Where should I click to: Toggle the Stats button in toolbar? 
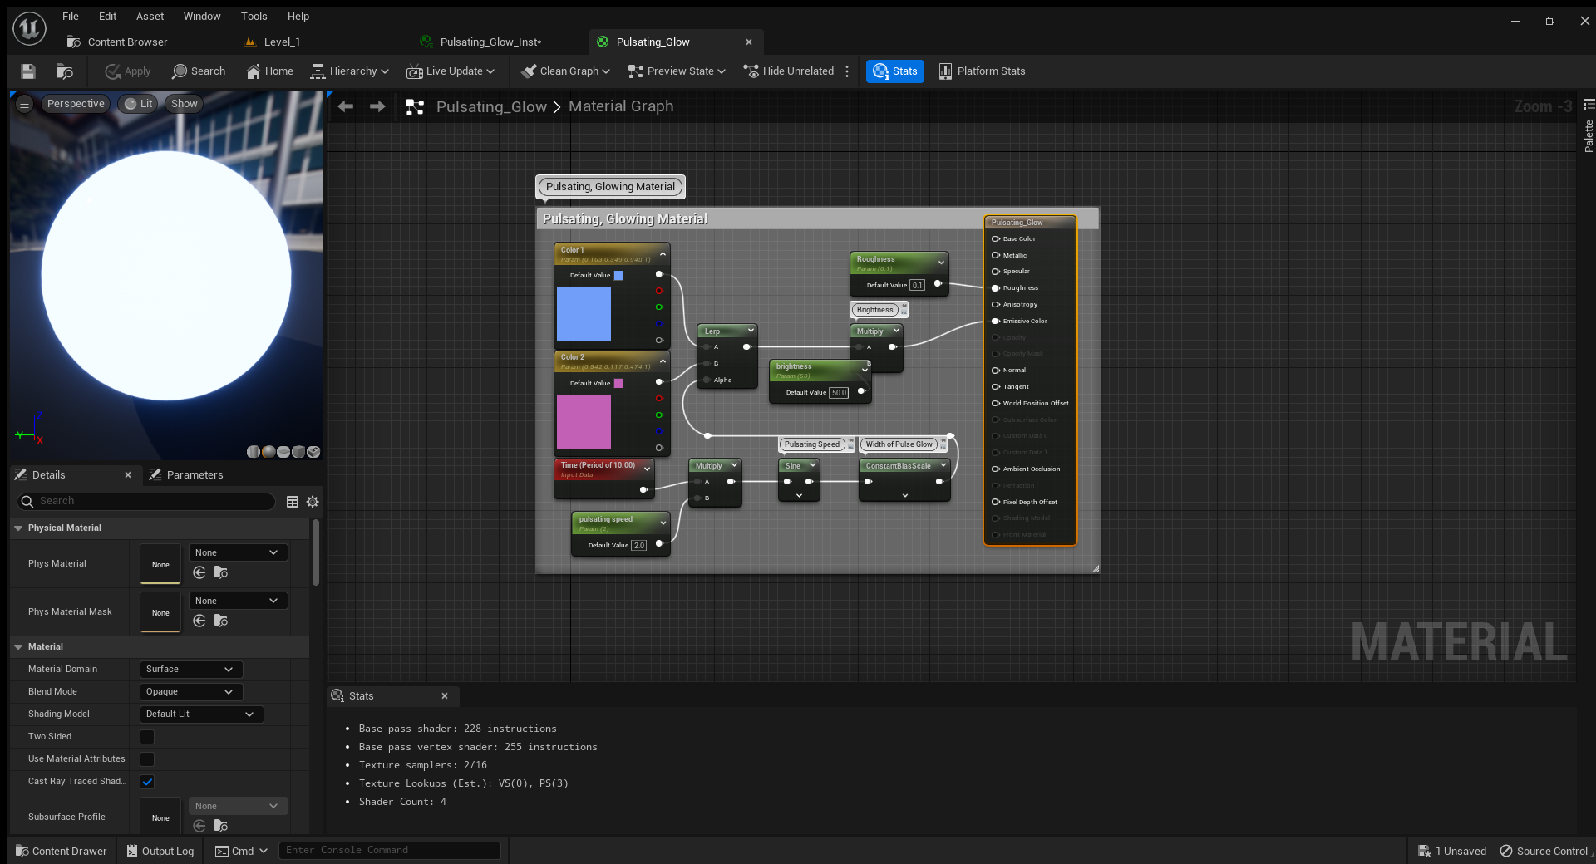click(x=895, y=71)
